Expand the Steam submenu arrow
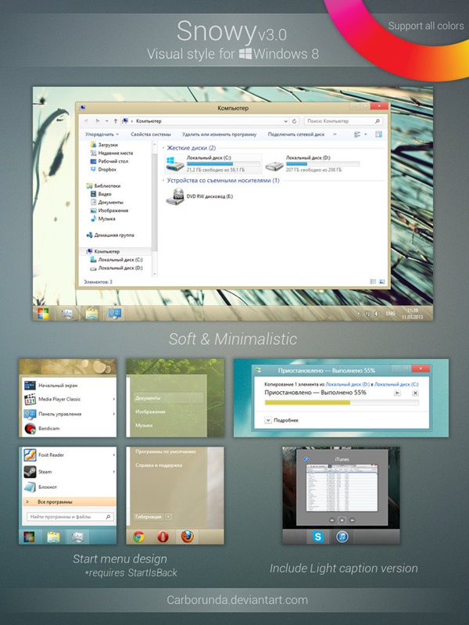Viewport: 469px width, 625px height. tap(113, 472)
